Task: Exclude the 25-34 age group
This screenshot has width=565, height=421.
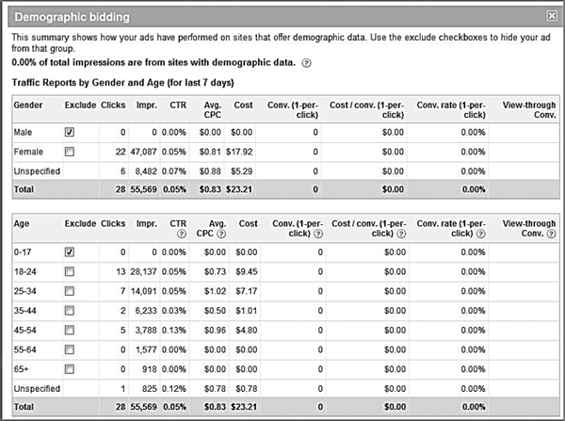Action: 70,291
